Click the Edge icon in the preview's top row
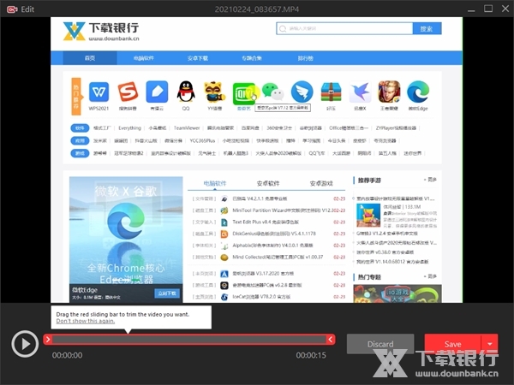The height and width of the screenshot is (385, 514). click(418, 92)
